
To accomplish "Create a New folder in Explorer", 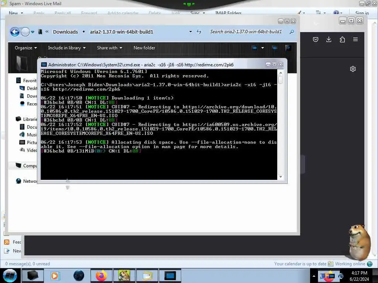I will pos(144,48).
